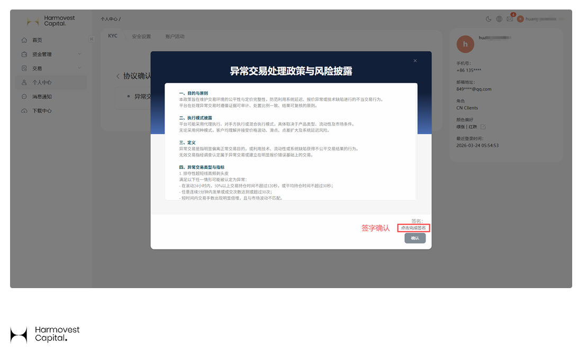Click the 二、执行模式披露 heading
Screen dimensions: 578x360
(x=196, y=118)
